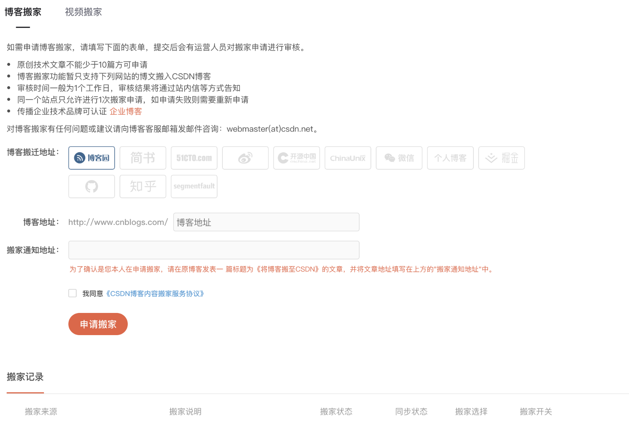
Task: Pick the segmentfault source icon
Action: click(194, 186)
